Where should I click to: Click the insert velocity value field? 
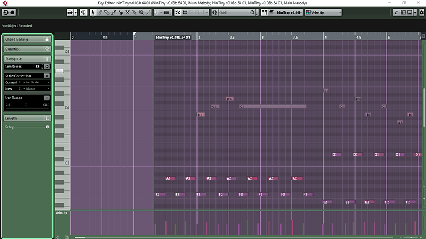(x=165, y=12)
